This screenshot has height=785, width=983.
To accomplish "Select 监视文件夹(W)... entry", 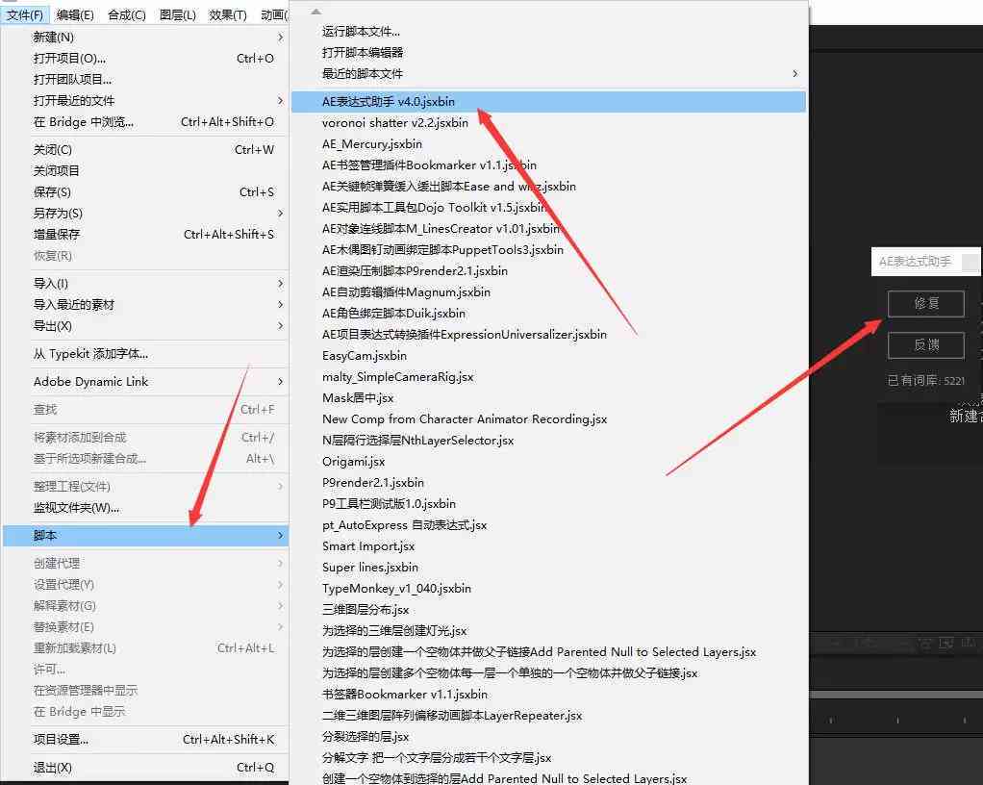I will pos(145,508).
